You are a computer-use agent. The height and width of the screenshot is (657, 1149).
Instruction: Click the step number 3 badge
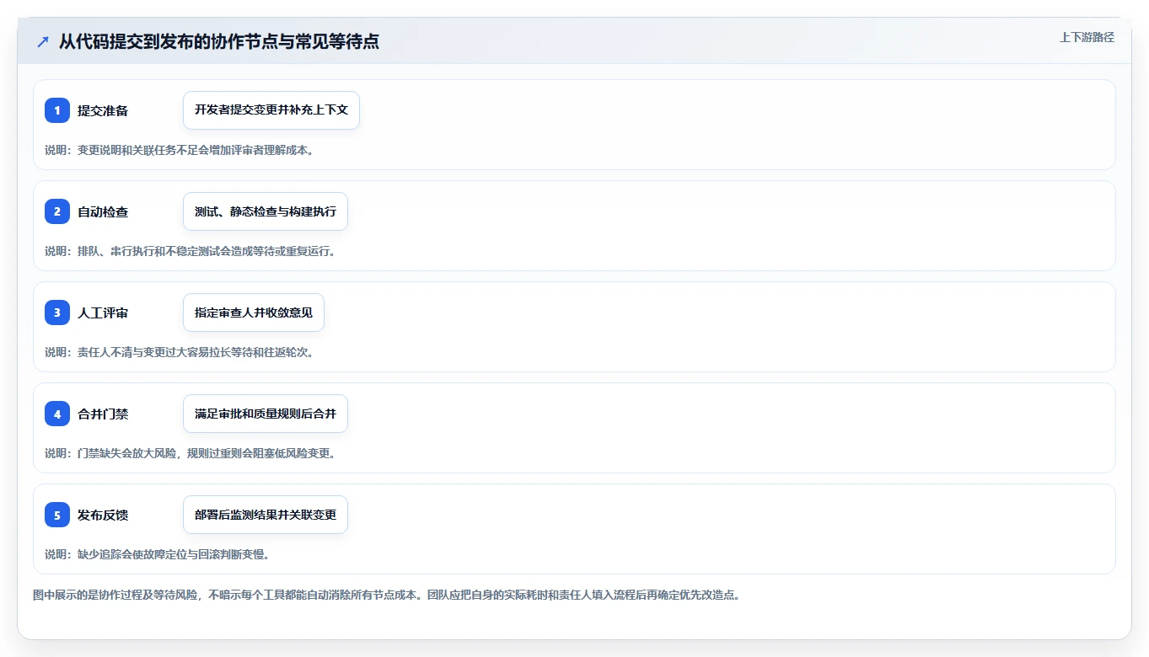(57, 312)
